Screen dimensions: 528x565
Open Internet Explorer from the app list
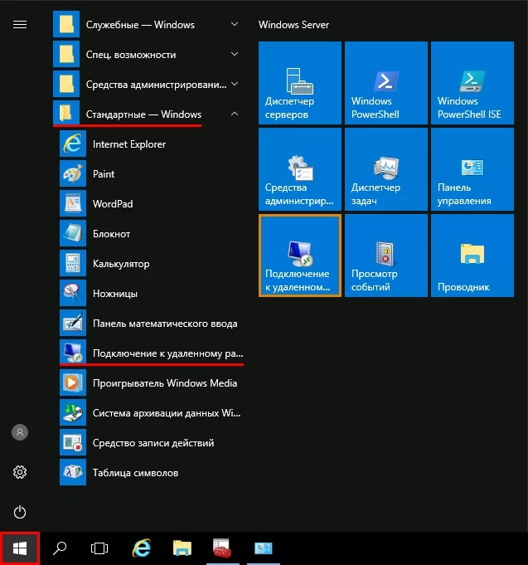[128, 144]
